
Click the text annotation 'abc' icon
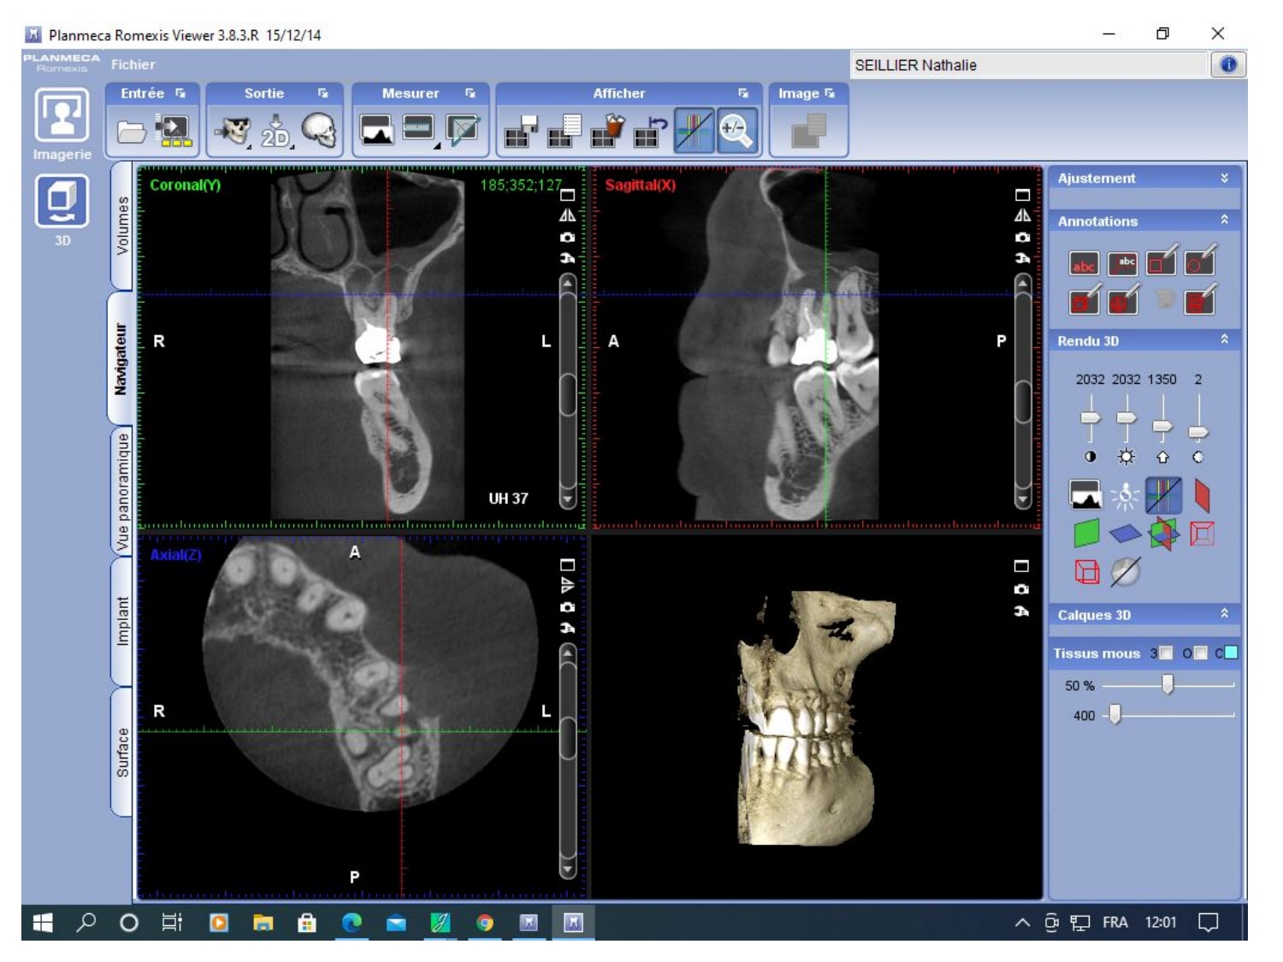[1084, 264]
